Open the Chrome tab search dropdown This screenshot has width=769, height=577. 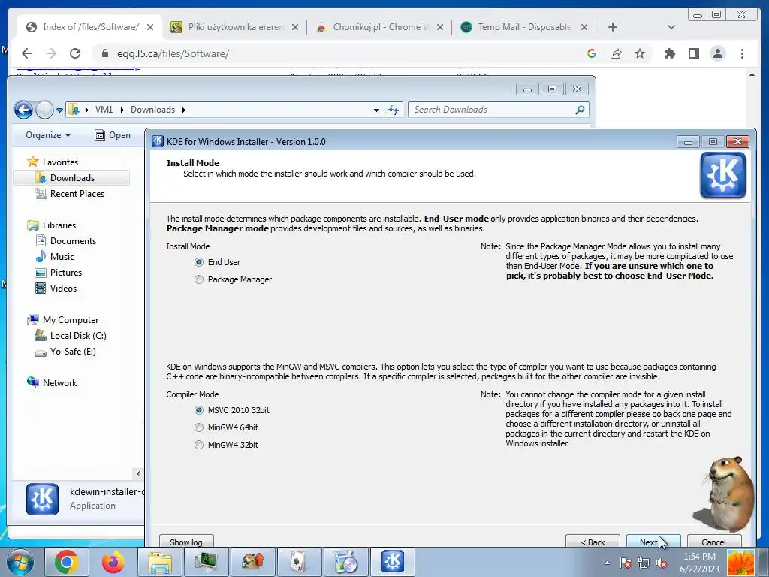[x=671, y=27]
